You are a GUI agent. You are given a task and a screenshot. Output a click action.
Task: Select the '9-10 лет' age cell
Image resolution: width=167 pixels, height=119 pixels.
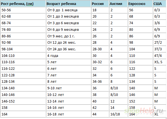[69, 88]
